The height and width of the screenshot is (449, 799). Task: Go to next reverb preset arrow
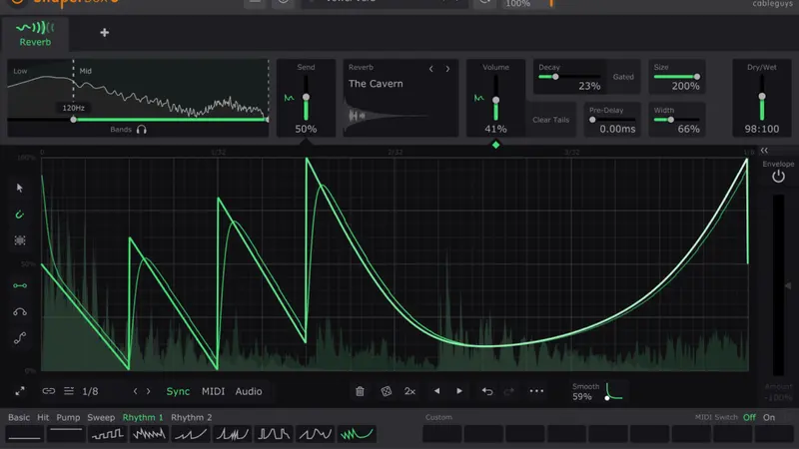(447, 69)
